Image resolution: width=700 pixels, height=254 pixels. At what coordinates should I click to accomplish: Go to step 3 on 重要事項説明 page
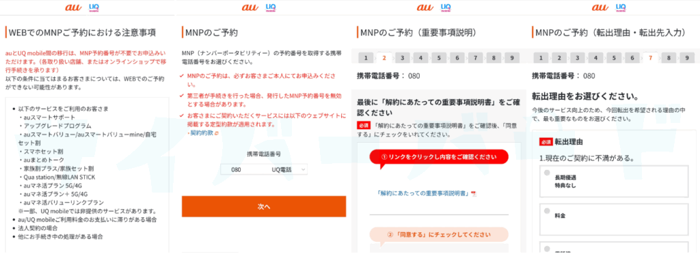coord(402,58)
